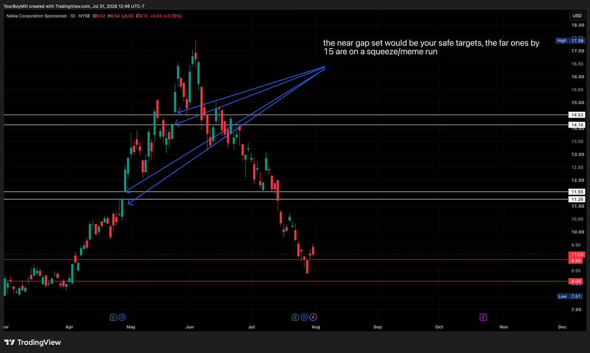Click the close value C9.13
The width and height of the screenshot is (590, 353).
[142, 16]
